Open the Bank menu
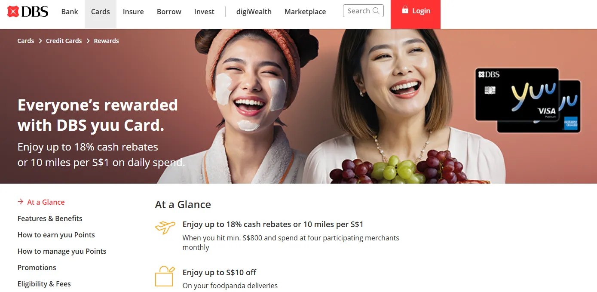The width and height of the screenshot is (597, 292). pos(70,12)
